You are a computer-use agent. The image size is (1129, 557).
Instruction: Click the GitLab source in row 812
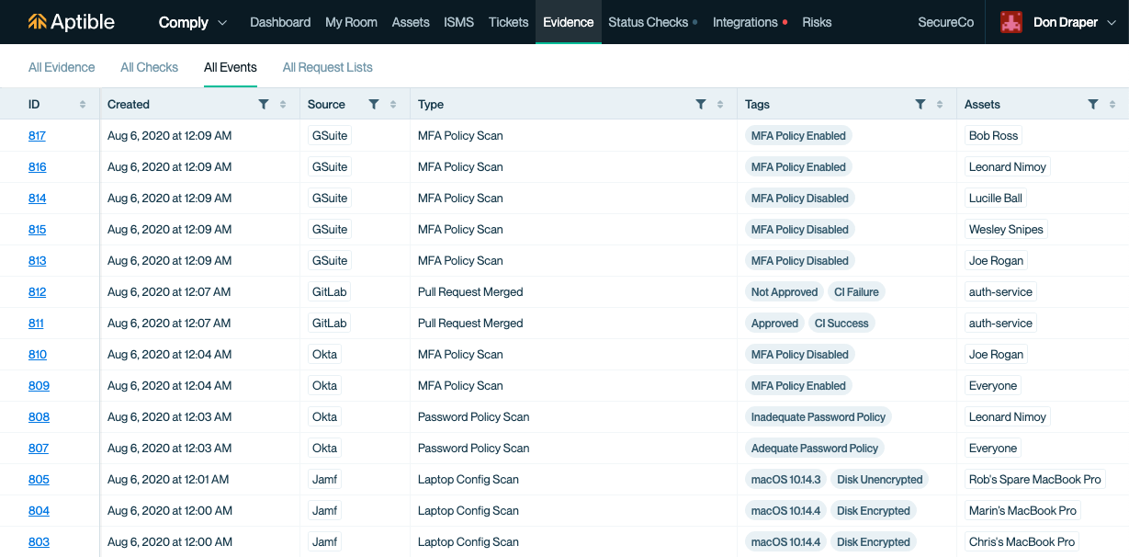330,292
